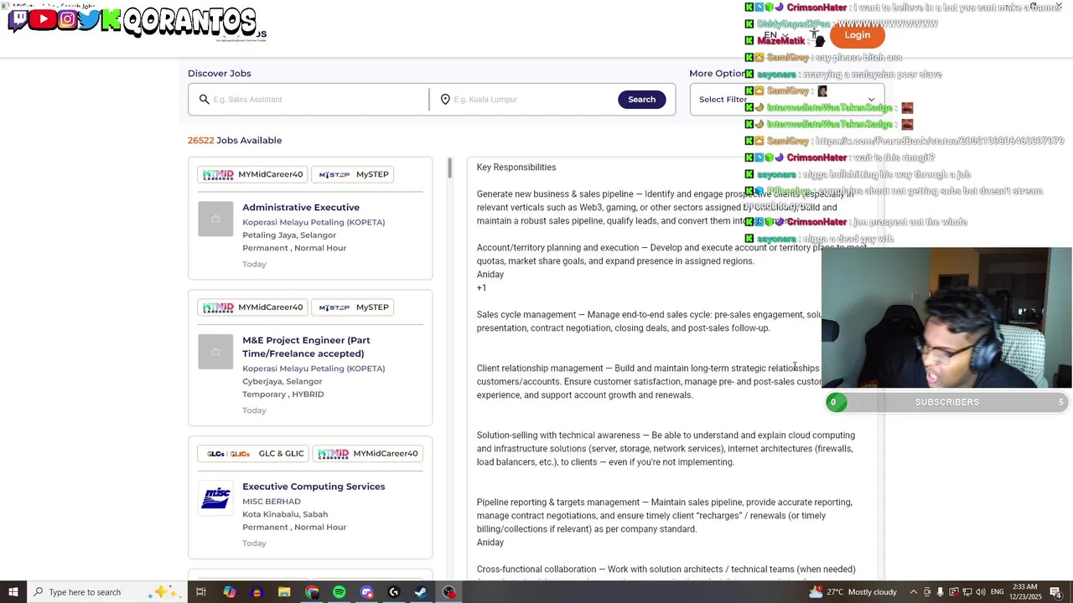Click GLC & GLIC tag on Executive Computing card
This screenshot has height=603, width=1073.
pos(254,454)
